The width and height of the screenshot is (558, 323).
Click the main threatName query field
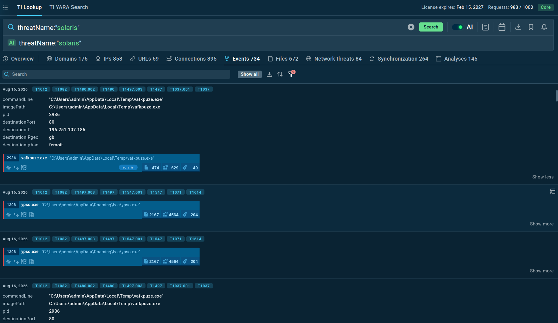coord(210,27)
